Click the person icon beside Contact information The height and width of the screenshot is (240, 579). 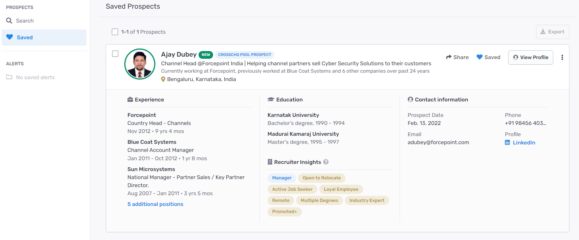(x=410, y=100)
